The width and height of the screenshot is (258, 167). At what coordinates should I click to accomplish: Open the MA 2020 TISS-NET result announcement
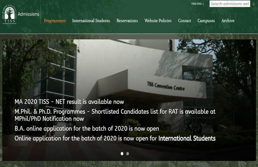(69, 102)
